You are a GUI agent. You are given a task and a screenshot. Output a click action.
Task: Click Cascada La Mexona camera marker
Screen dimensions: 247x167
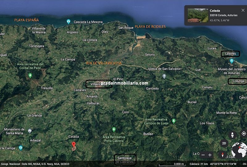point(69,22)
